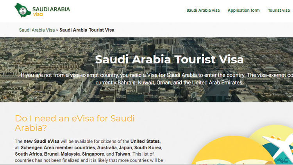Select Tourist visa in the top navigation
Viewport: 293px width, 165px height.
tap(279, 11)
